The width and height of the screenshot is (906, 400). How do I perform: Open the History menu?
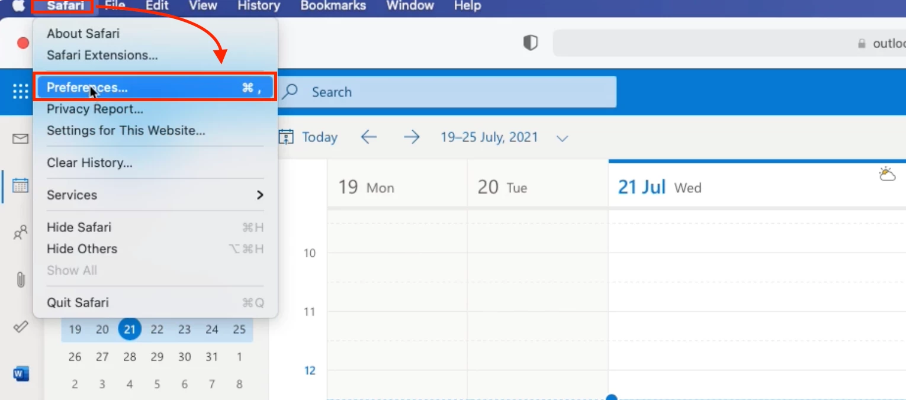(x=259, y=6)
